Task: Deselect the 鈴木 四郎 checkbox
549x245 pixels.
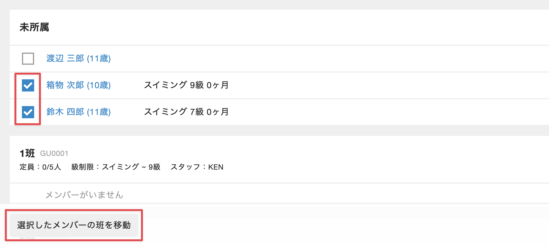Action: pyautogui.click(x=28, y=112)
